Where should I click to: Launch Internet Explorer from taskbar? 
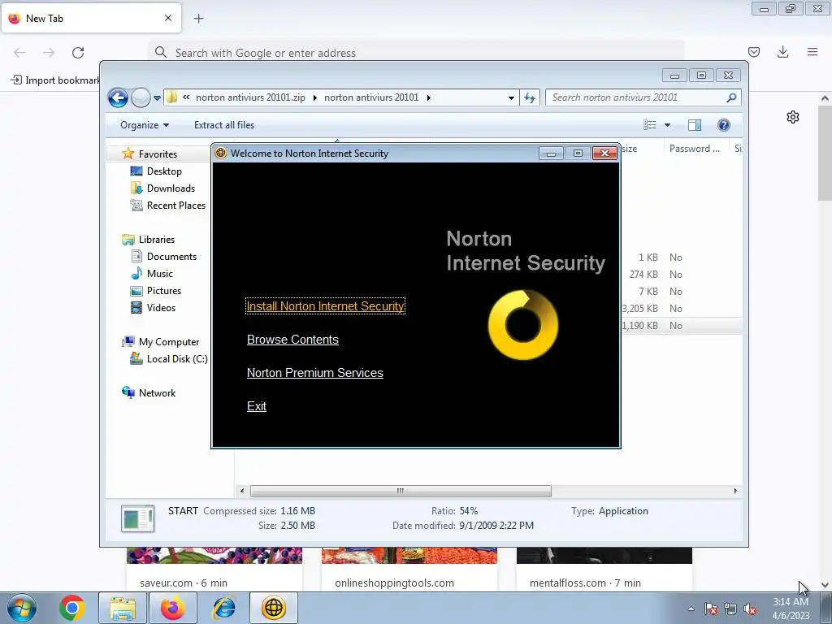point(223,608)
